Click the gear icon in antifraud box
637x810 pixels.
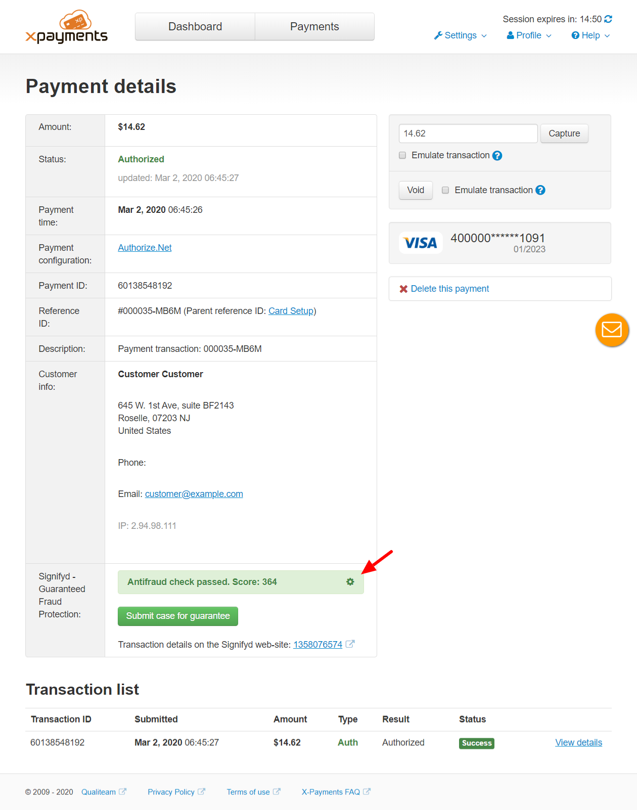[x=350, y=582]
